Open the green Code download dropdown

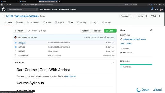point(110,31)
